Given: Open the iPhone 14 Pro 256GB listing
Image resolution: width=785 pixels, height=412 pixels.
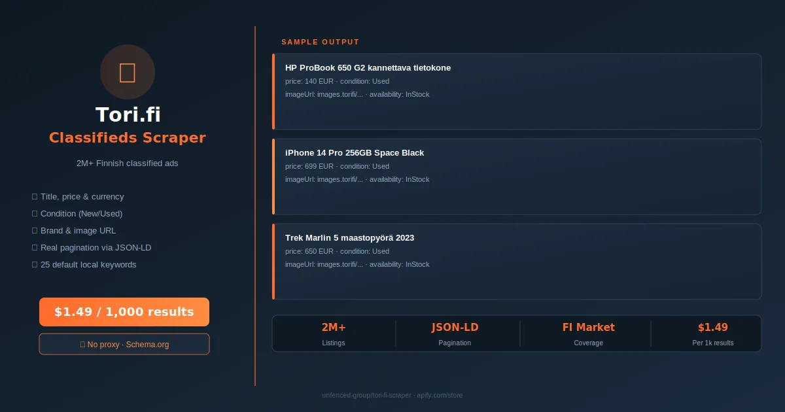Looking at the screenshot, I should tap(517, 177).
